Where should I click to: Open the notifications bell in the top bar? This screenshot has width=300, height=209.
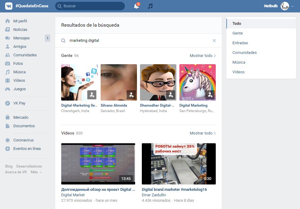(x=136, y=6)
